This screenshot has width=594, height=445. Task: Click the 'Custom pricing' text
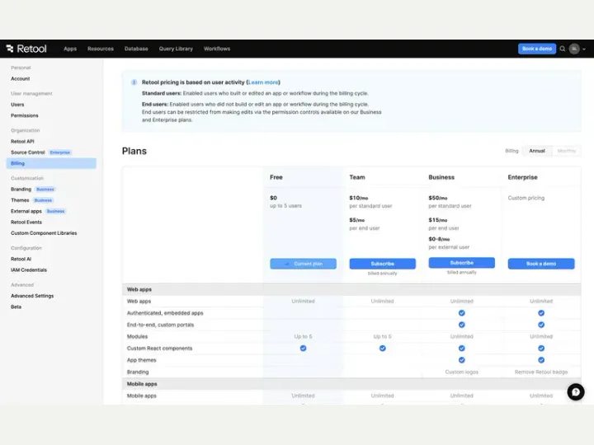[526, 198]
